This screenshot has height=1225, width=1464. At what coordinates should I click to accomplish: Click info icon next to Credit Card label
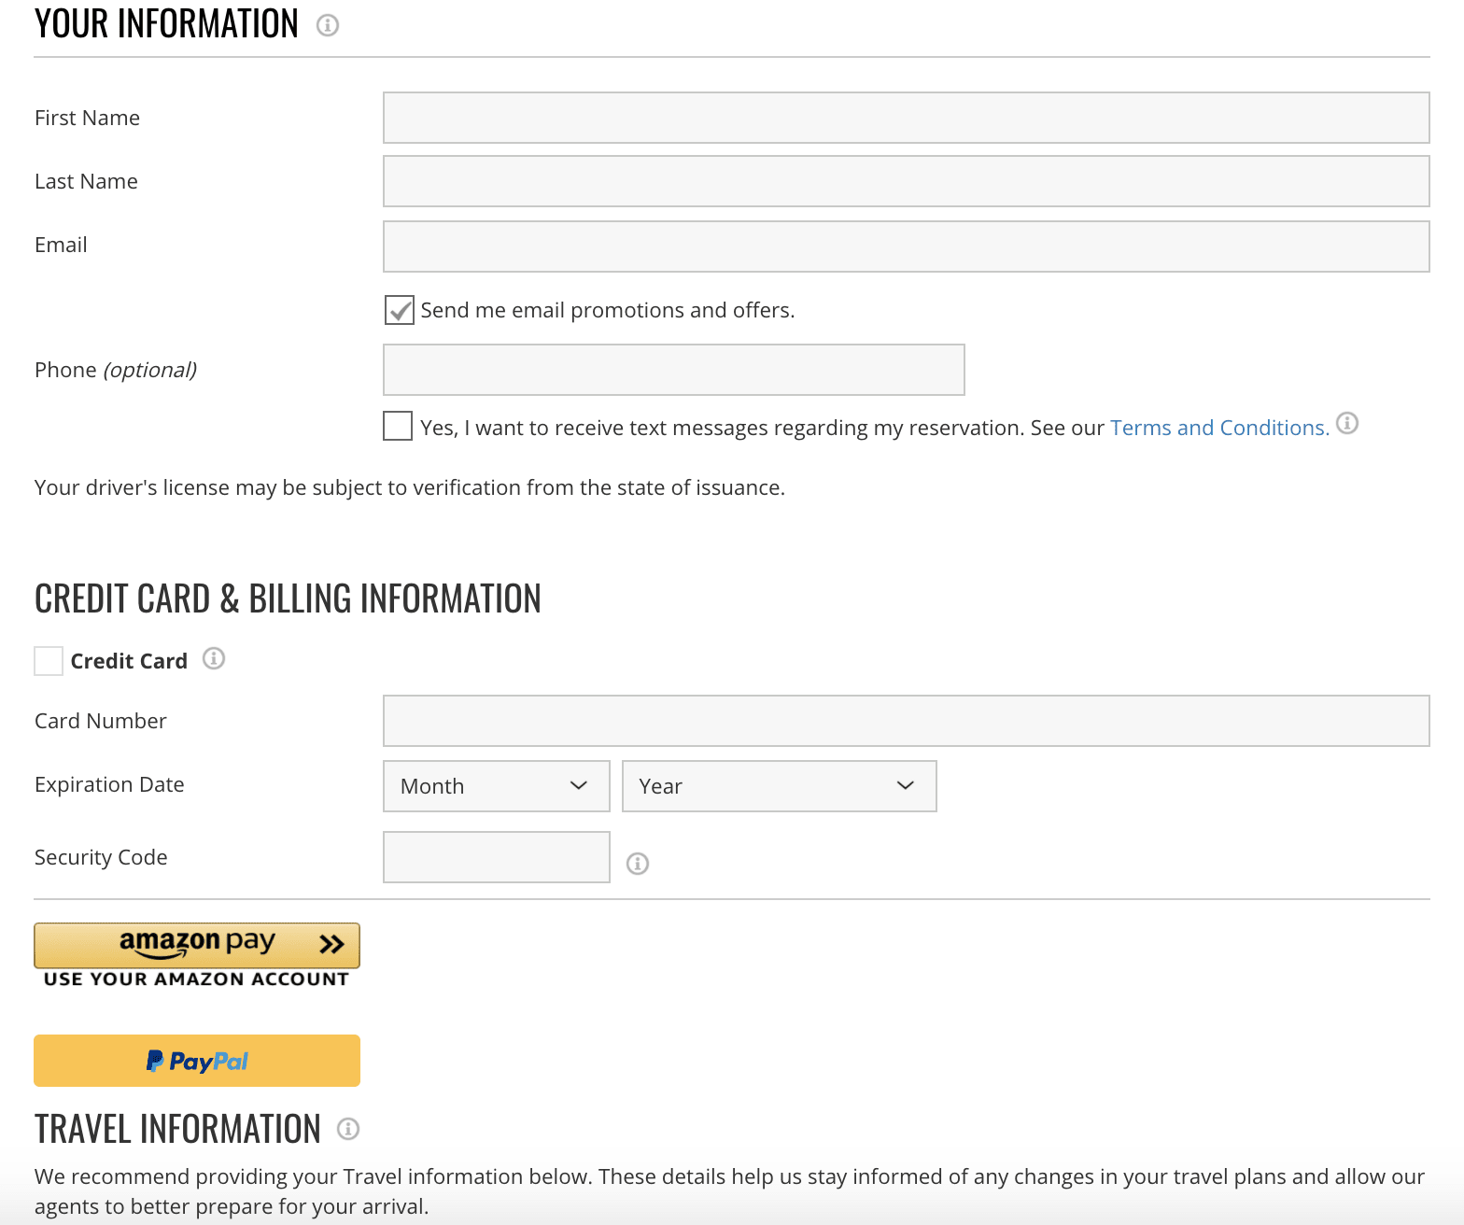[x=214, y=659]
